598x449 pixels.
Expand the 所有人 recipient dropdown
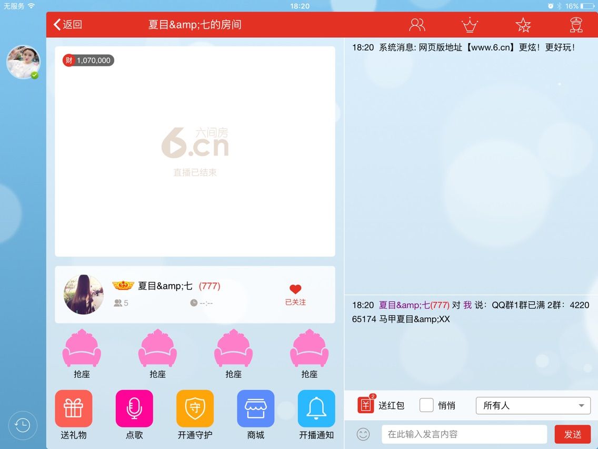point(533,405)
